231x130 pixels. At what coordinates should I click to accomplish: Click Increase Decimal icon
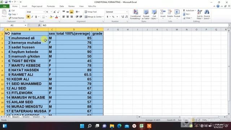122,17
